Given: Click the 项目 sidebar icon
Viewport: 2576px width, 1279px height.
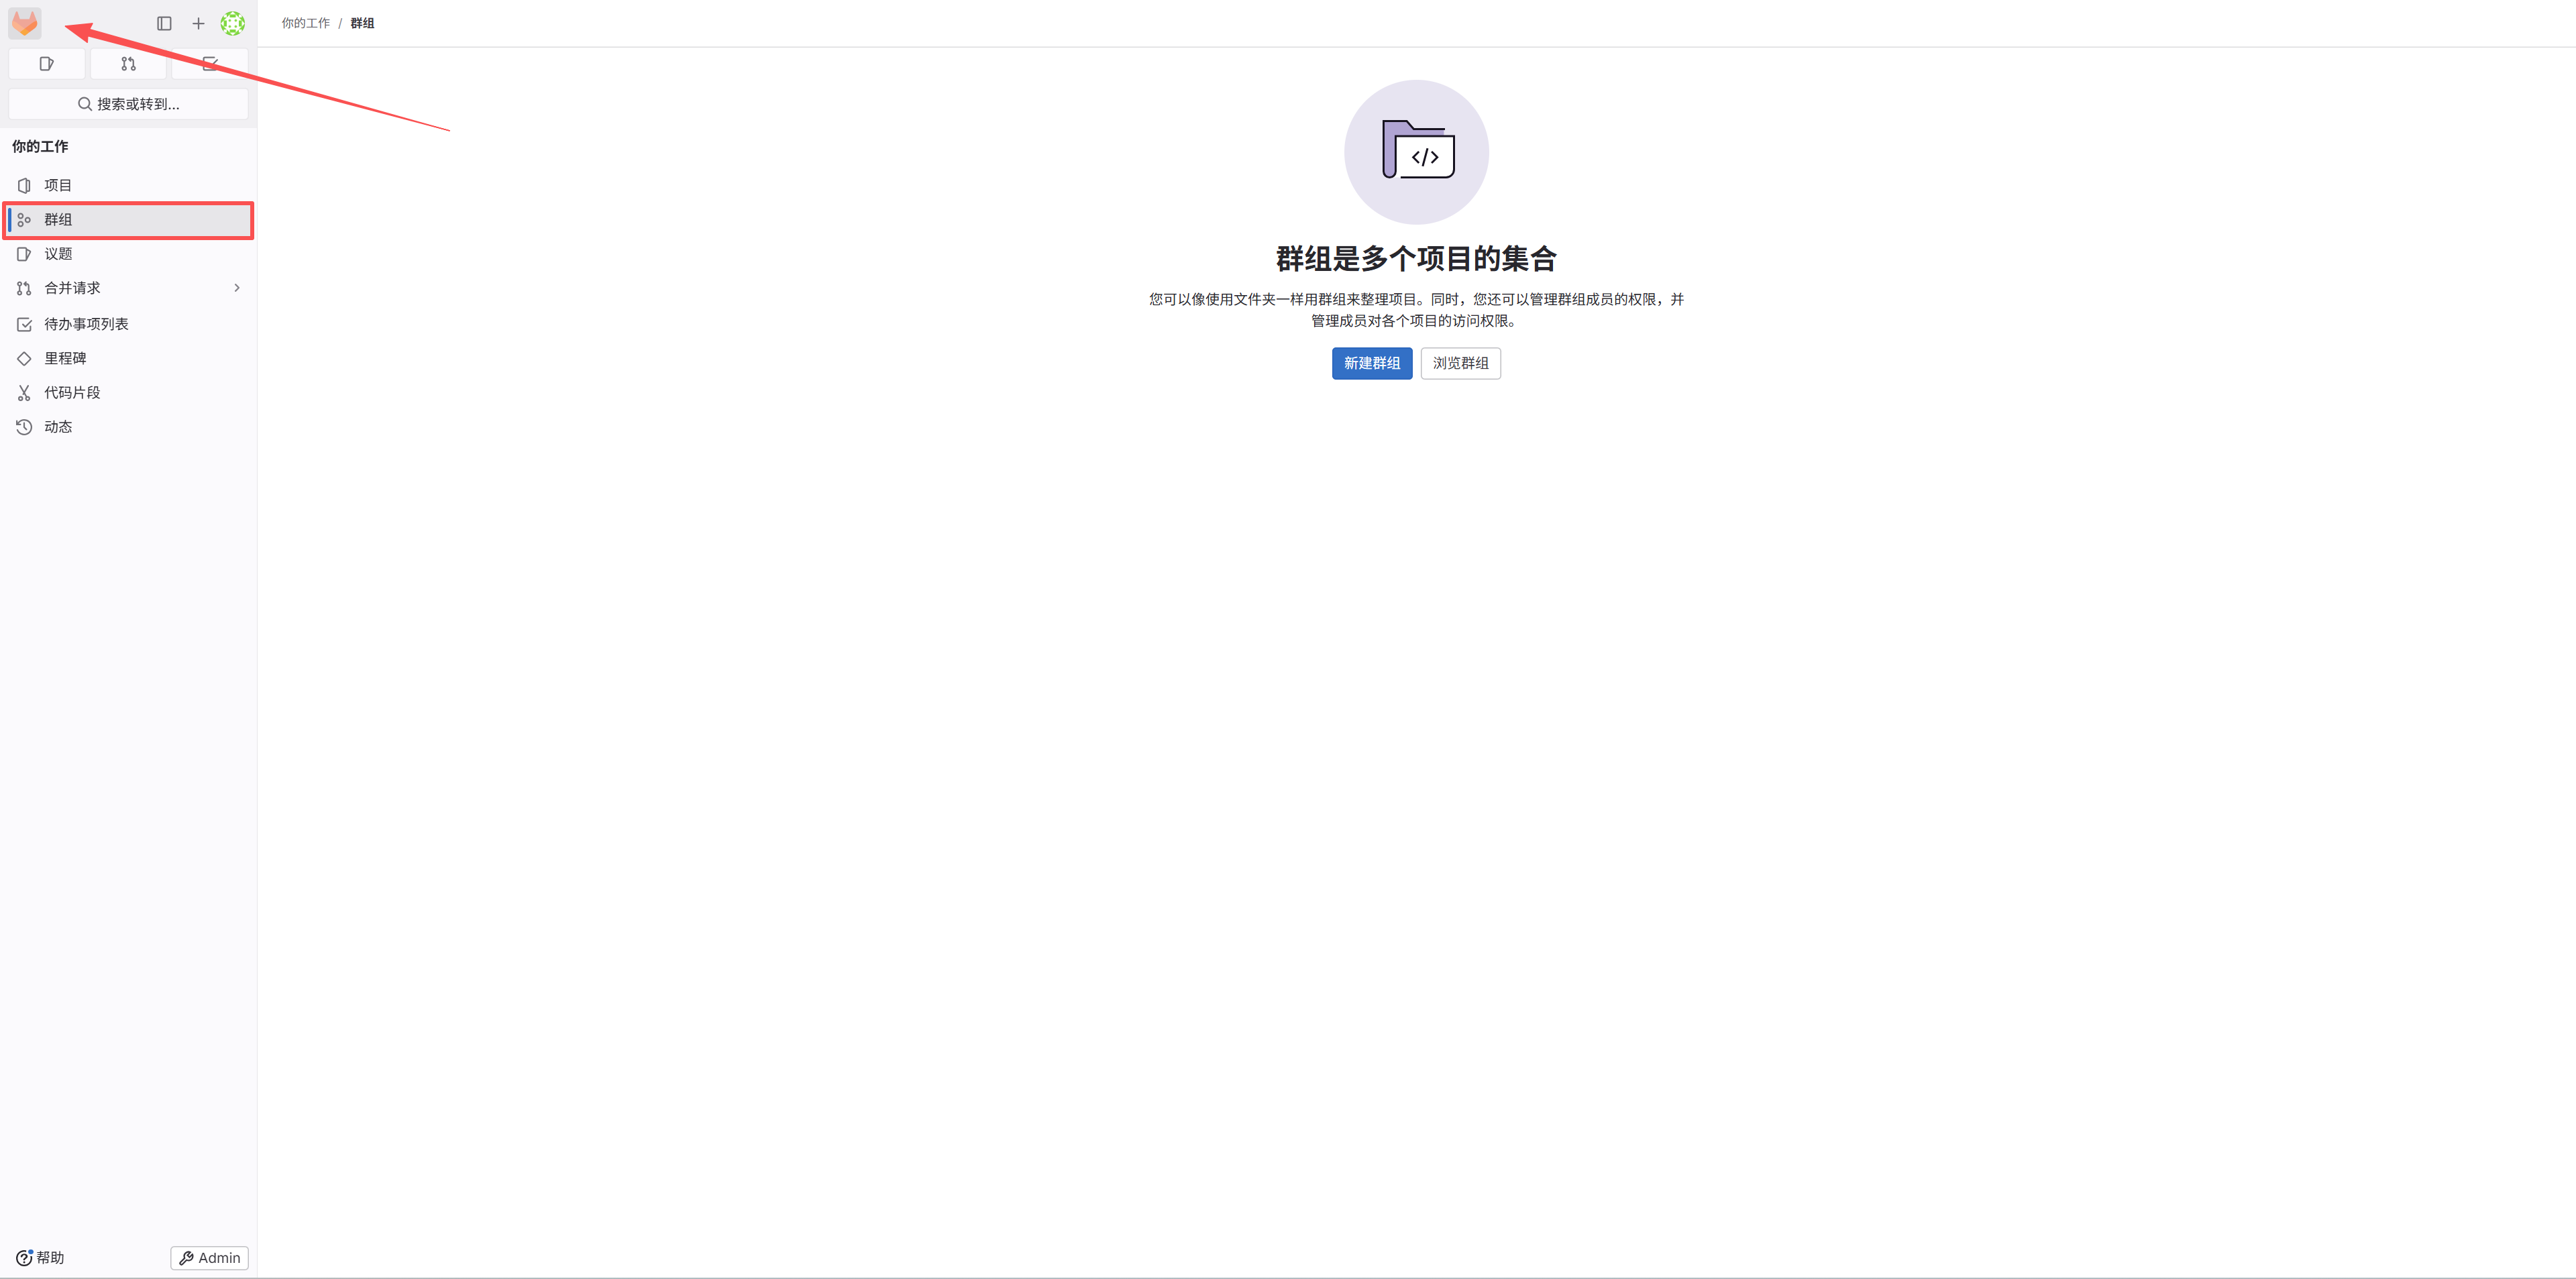Looking at the screenshot, I should coord(24,186).
